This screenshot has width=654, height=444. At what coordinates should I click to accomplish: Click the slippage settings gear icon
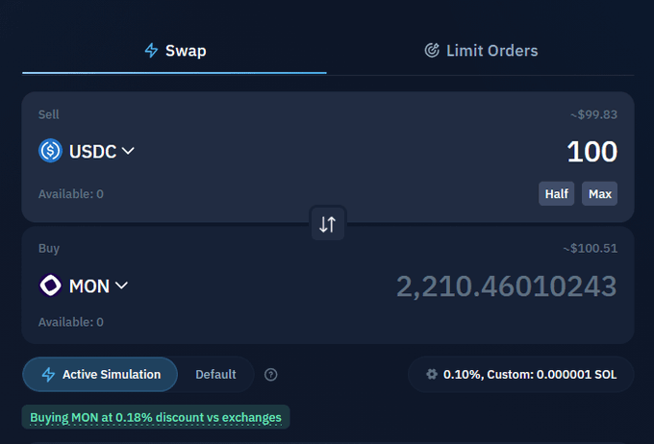tap(431, 374)
